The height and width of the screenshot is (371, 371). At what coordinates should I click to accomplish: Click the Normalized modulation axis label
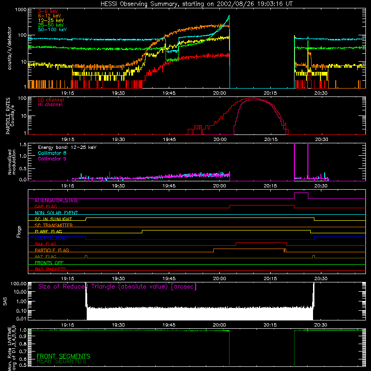pyautogui.click(x=12, y=162)
